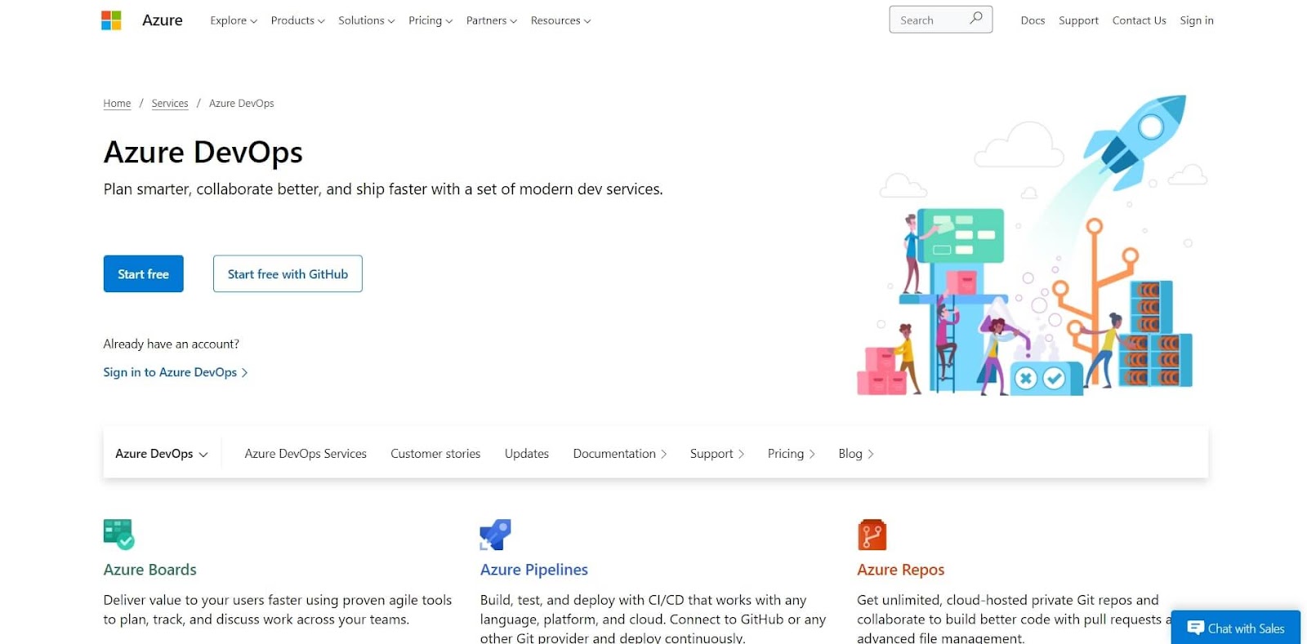1307x644 pixels.
Task: Open Documentation in the sub-navigation bar
Action: 620,454
